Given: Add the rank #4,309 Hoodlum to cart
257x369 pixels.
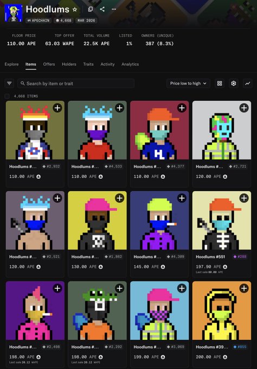Looking at the screenshot, I should coord(182,198).
